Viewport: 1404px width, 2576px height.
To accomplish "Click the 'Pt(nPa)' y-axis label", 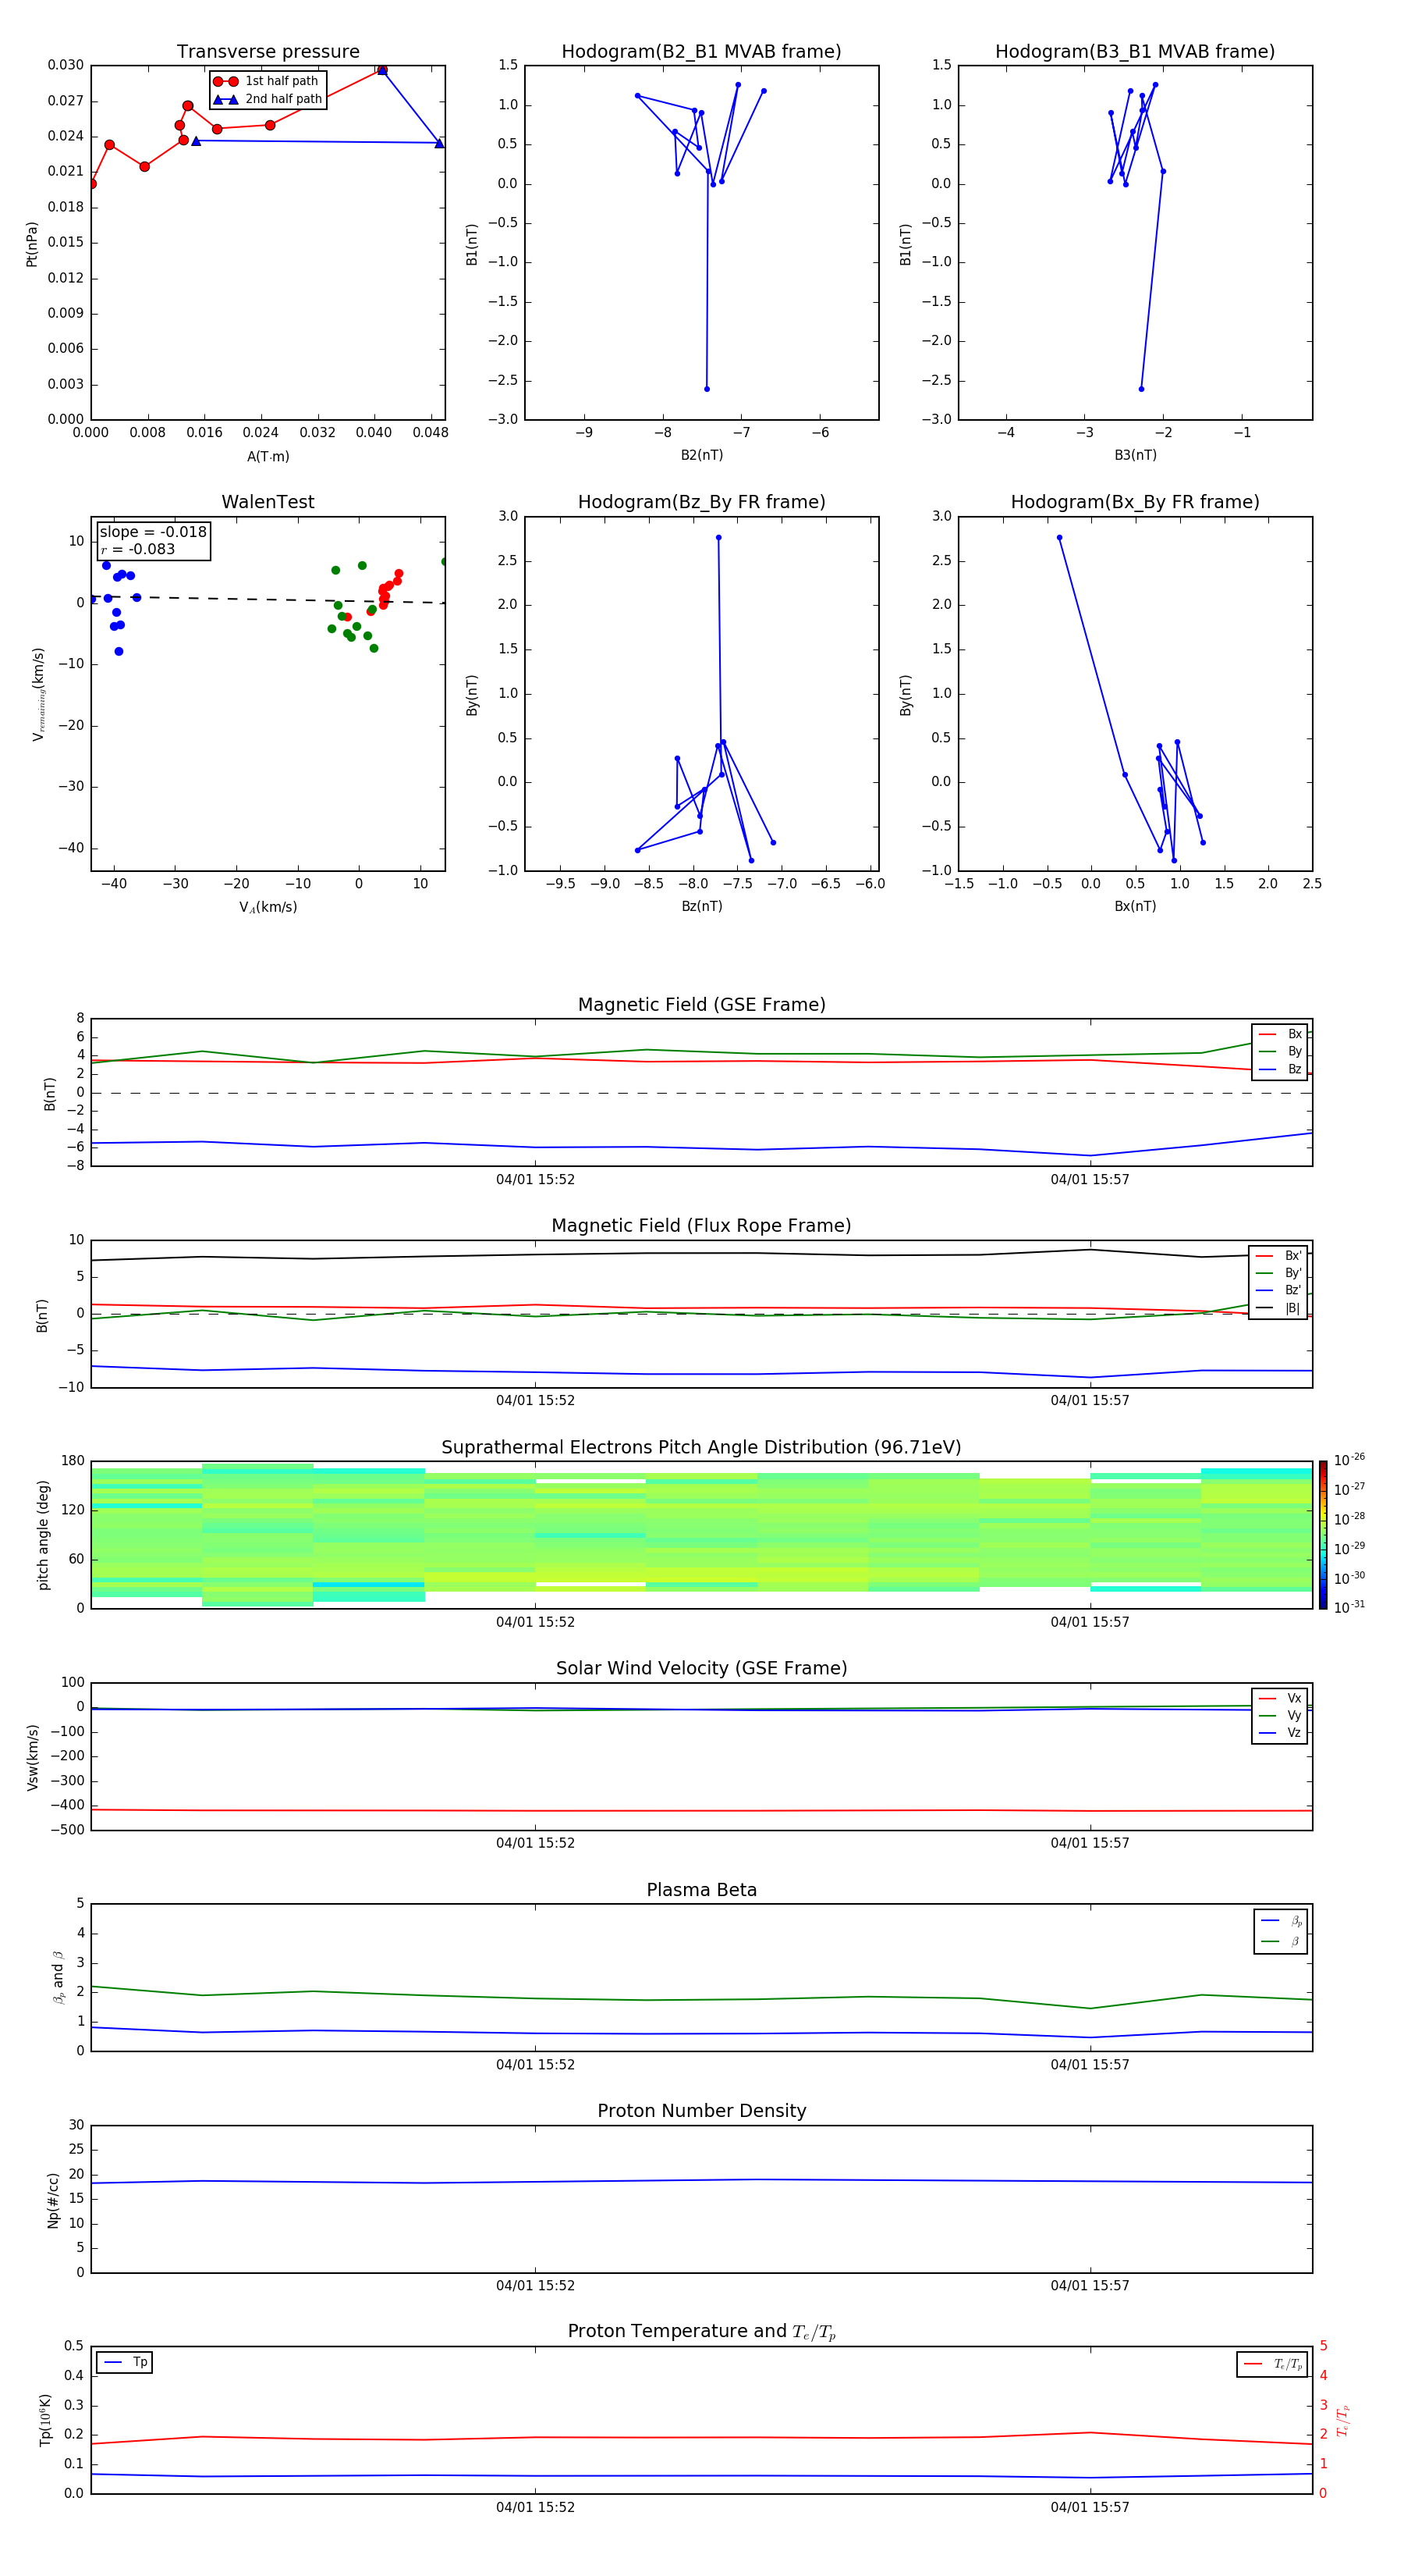I will click(32, 244).
